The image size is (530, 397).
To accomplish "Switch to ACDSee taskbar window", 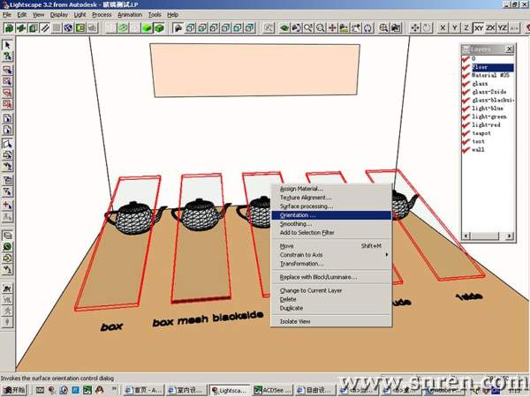I will (272, 390).
